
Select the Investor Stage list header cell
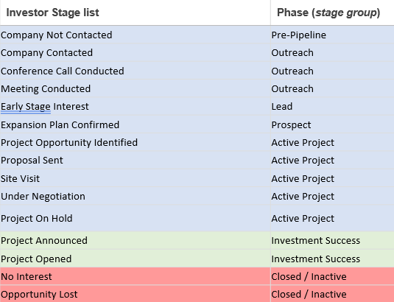(x=136, y=13)
